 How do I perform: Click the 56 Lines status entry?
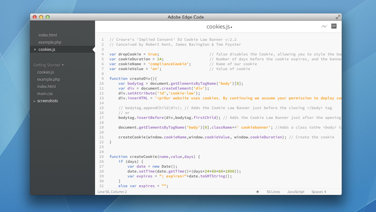click(273, 192)
